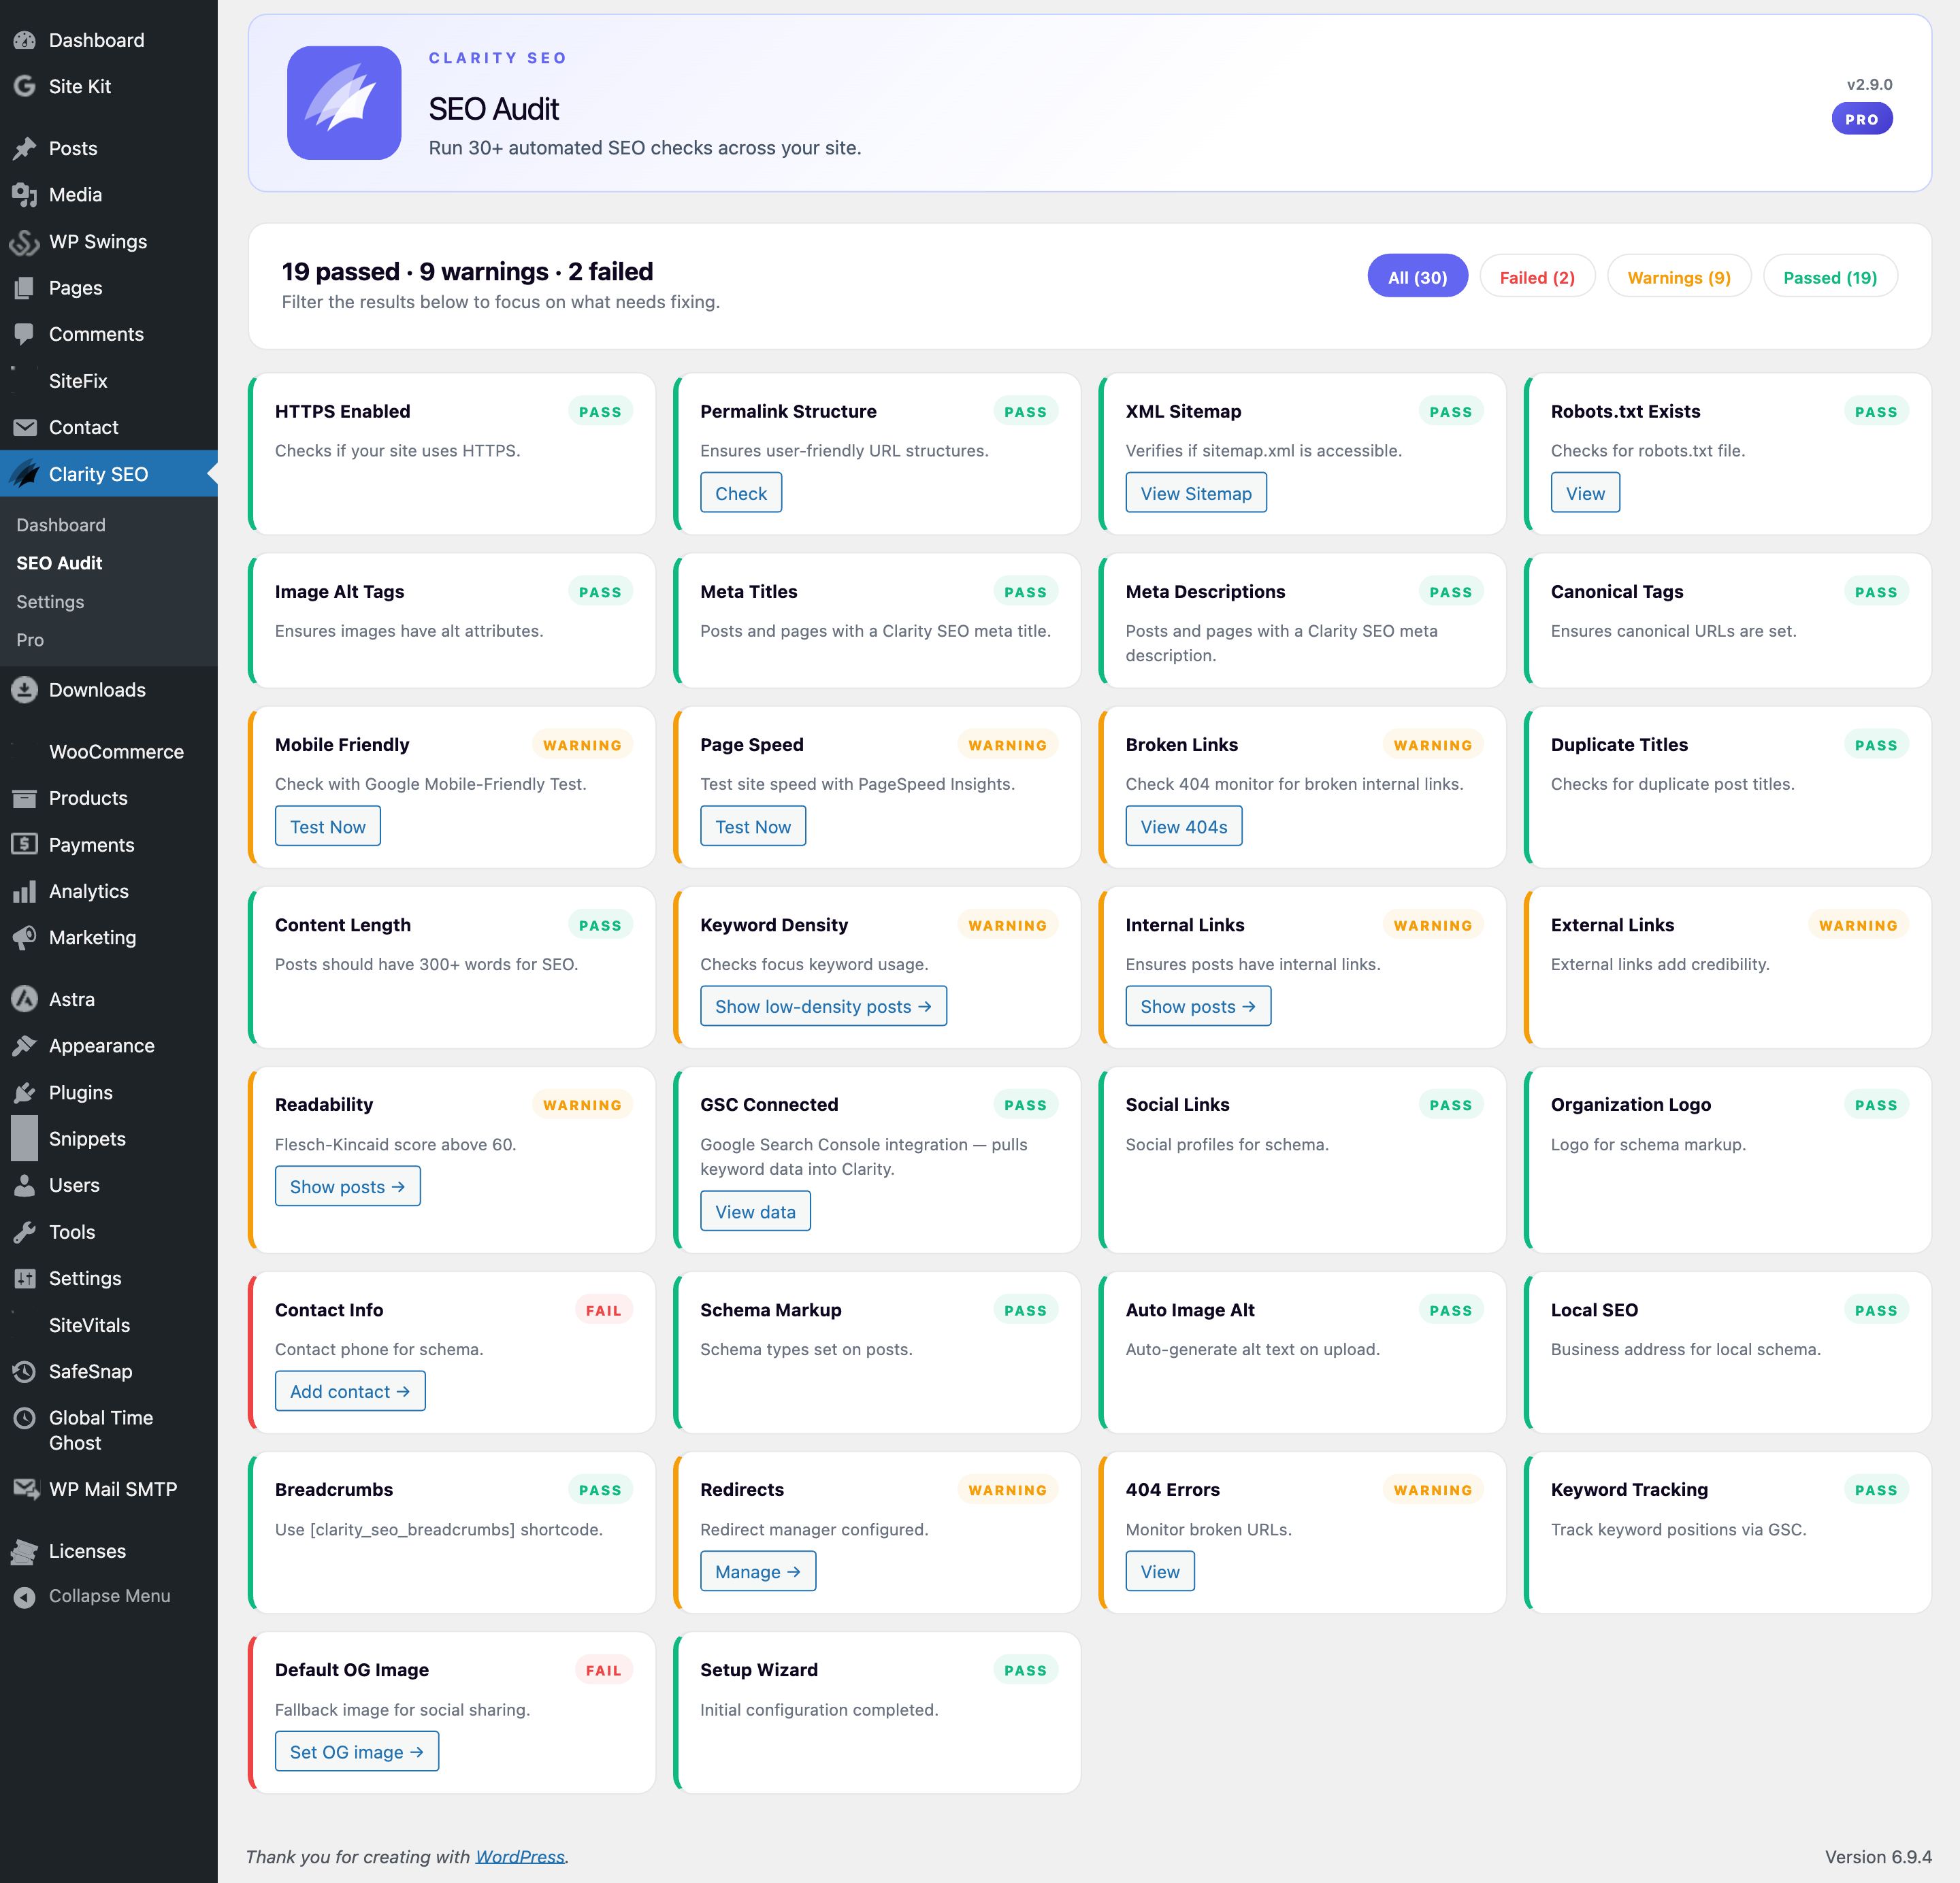Click Test Now under Page Speed
This screenshot has width=1960, height=1883.
[753, 827]
